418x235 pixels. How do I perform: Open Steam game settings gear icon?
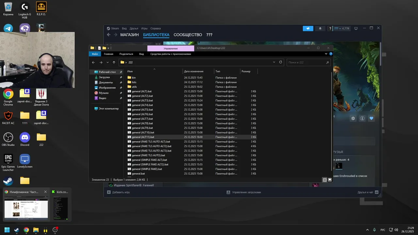coord(353,118)
